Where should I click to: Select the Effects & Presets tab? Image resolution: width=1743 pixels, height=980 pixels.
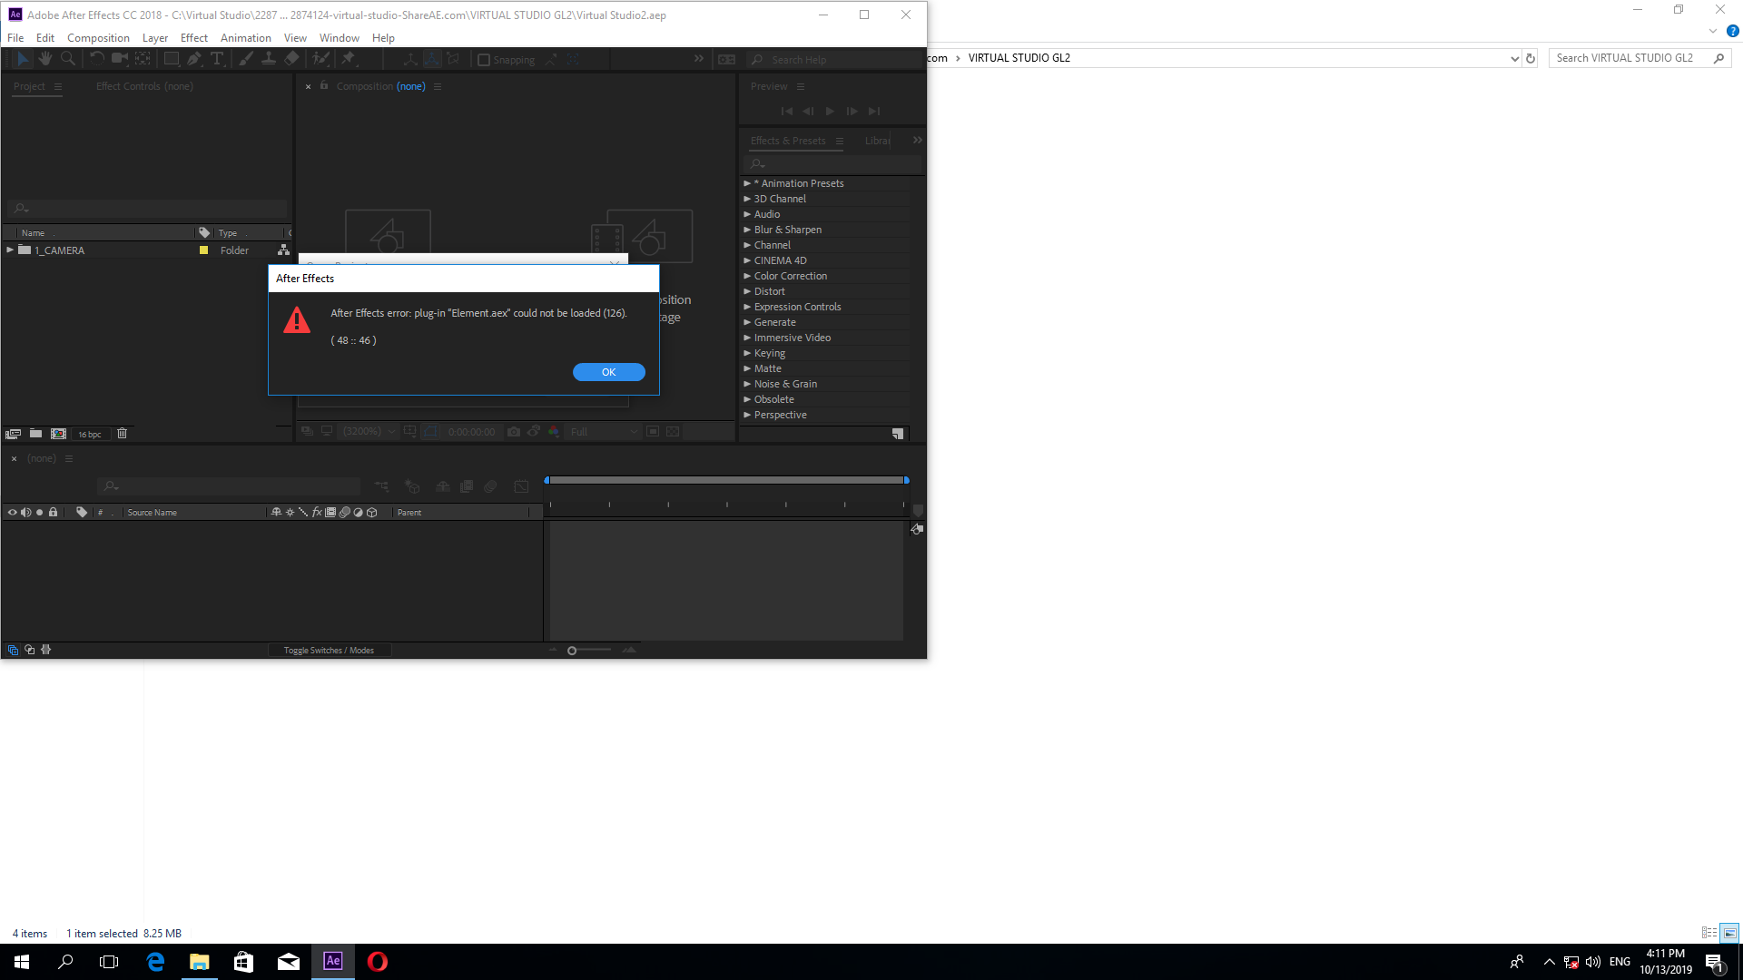[x=788, y=140]
